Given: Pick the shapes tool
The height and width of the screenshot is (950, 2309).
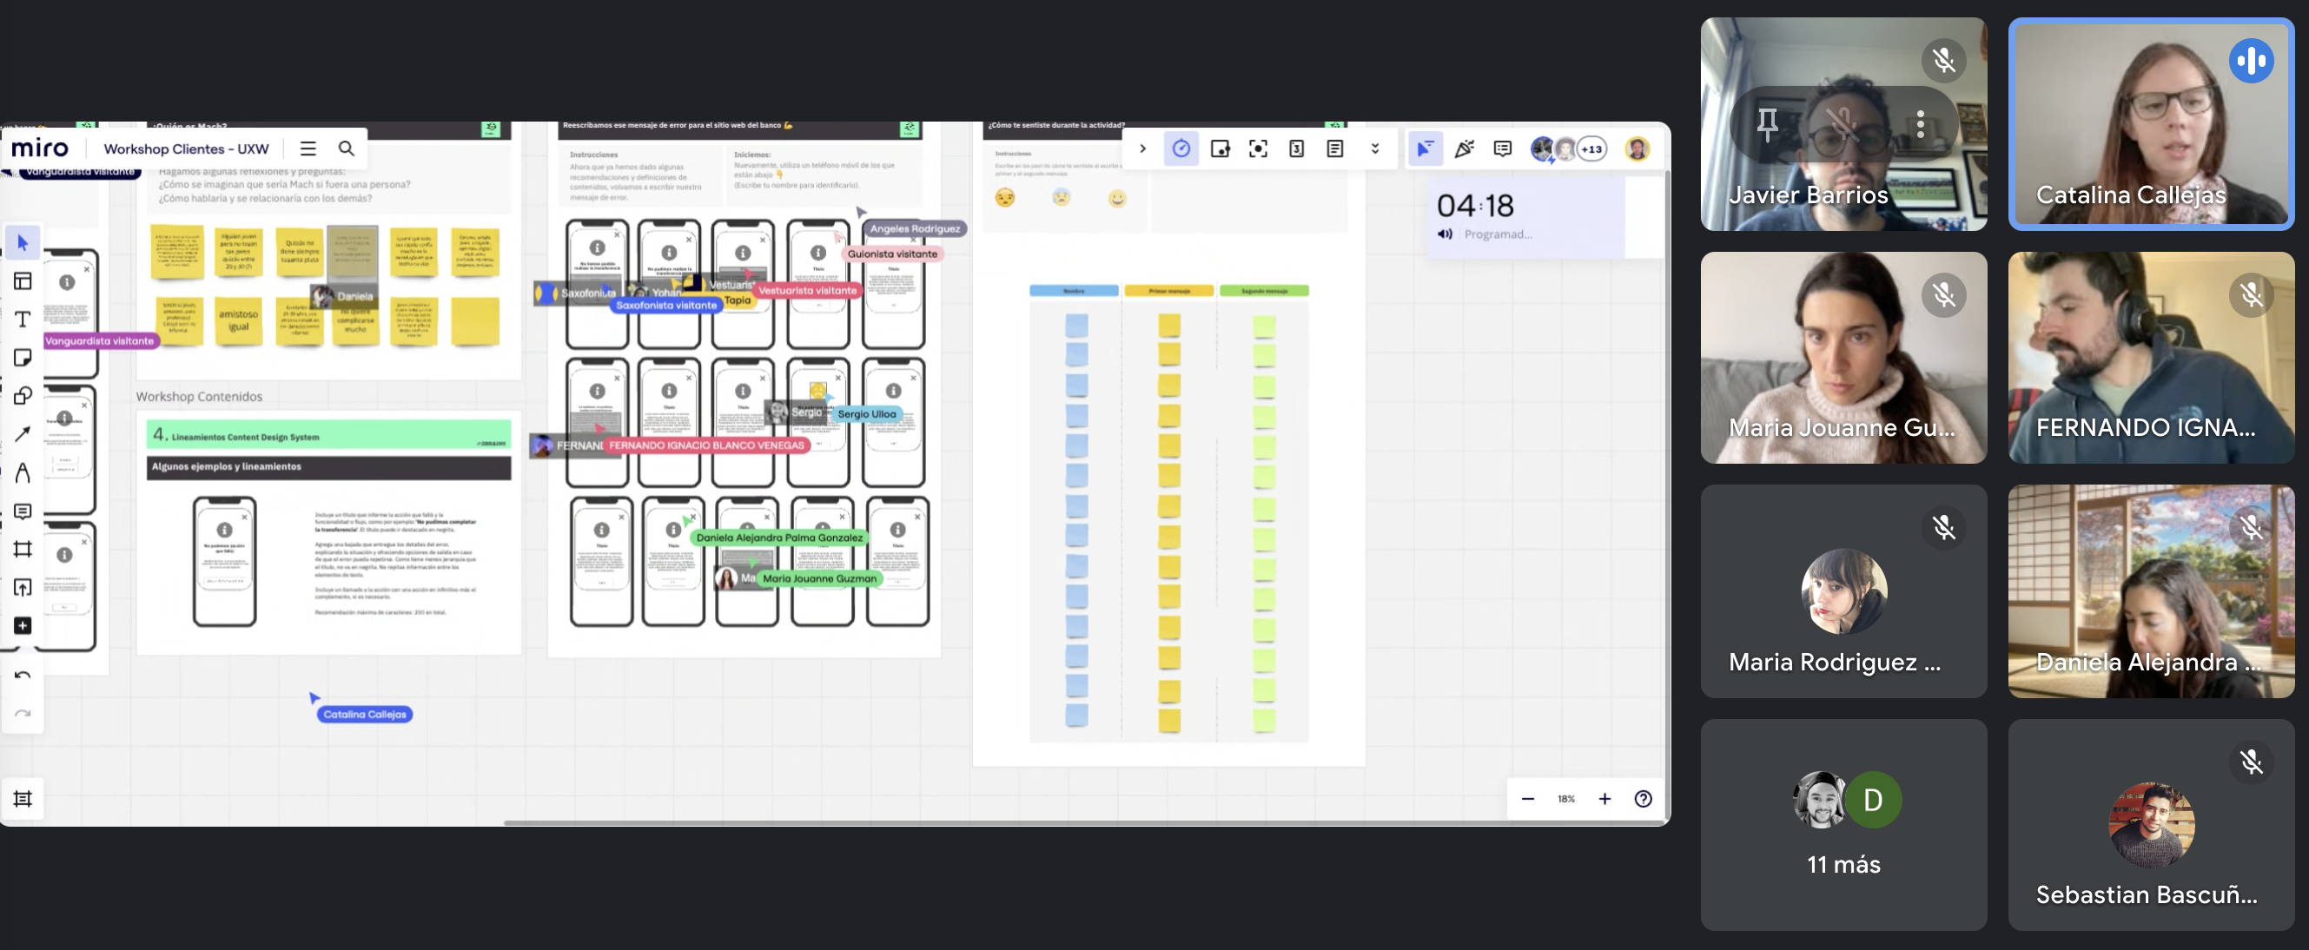Looking at the screenshot, I should [23, 395].
